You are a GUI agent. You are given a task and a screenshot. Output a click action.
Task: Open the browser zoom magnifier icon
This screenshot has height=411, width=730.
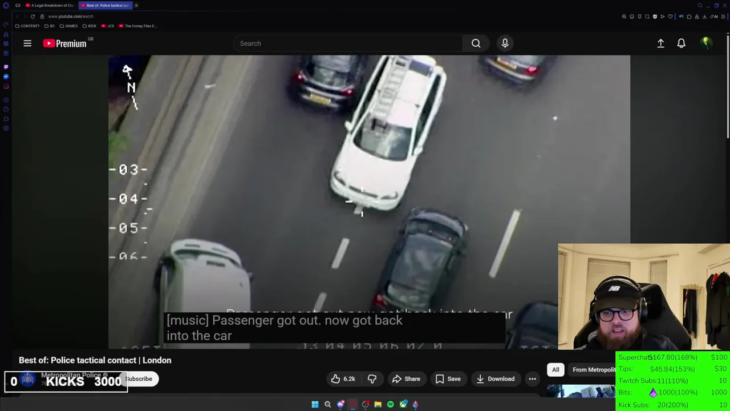click(624, 17)
